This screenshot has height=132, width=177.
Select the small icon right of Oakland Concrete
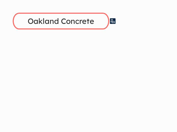[x=113, y=21]
